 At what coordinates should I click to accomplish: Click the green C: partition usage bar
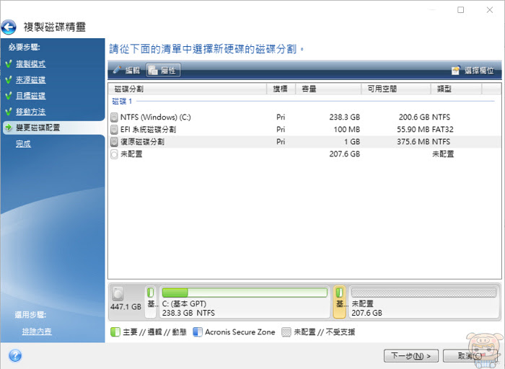pyautogui.click(x=245, y=293)
